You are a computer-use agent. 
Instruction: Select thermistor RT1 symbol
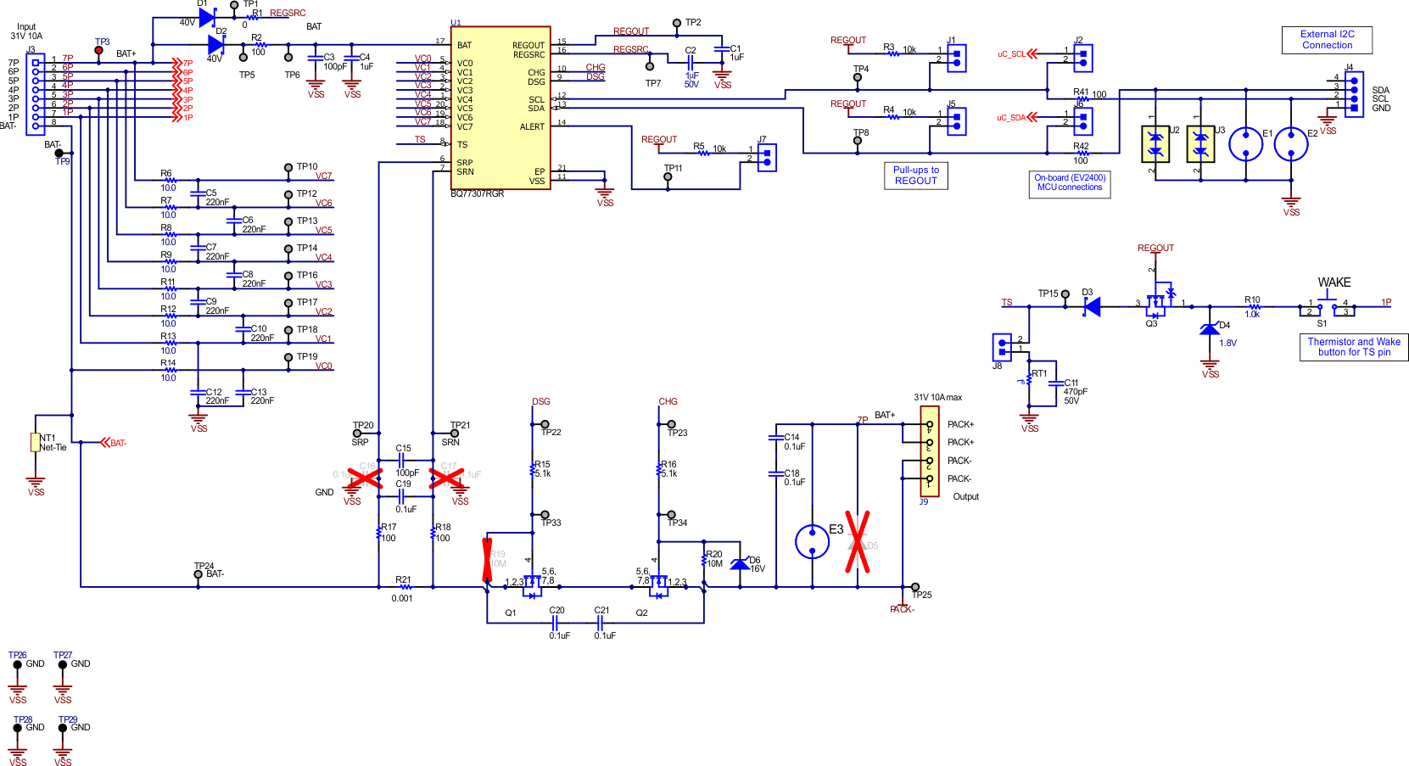pyautogui.click(x=1029, y=379)
